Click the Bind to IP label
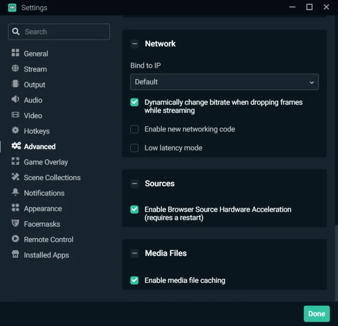 tap(146, 66)
